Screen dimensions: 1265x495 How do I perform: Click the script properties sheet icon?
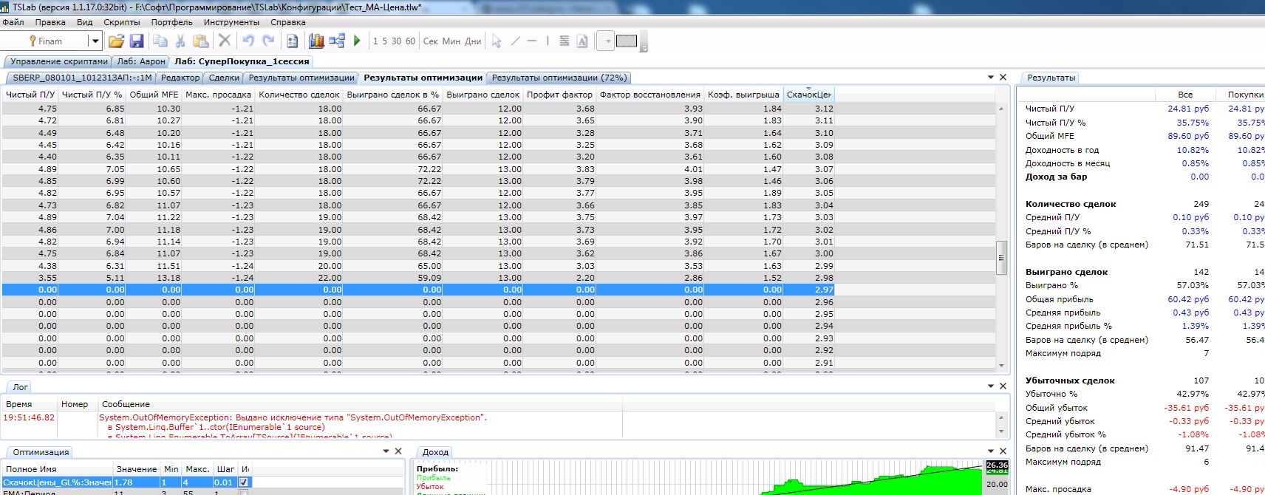[293, 41]
